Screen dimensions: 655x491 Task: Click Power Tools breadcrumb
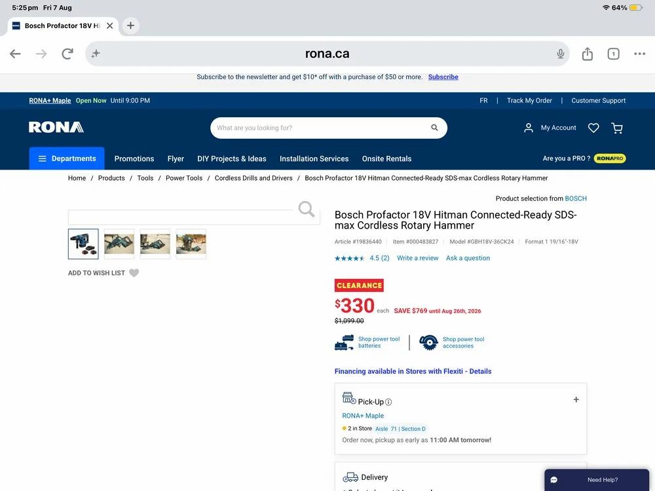click(x=184, y=178)
